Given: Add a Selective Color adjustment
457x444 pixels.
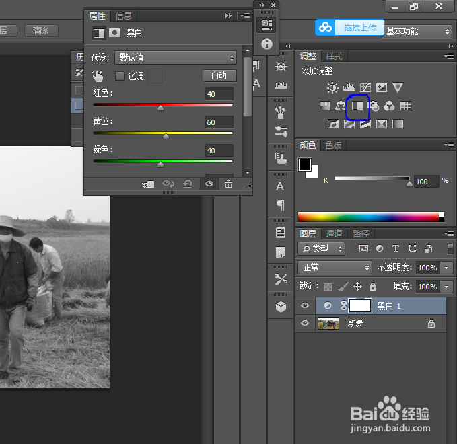Looking at the screenshot, I should point(382,124).
